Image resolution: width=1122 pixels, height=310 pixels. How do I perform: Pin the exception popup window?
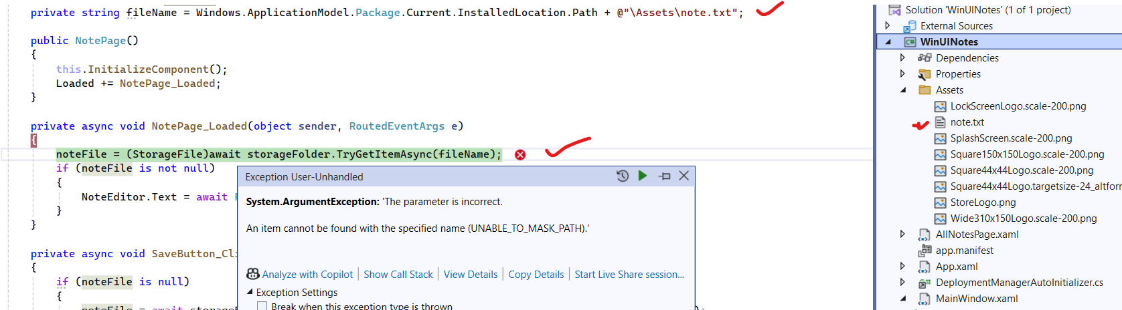click(665, 176)
